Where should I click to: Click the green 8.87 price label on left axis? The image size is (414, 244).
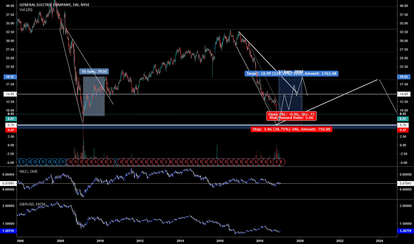coord(11,119)
